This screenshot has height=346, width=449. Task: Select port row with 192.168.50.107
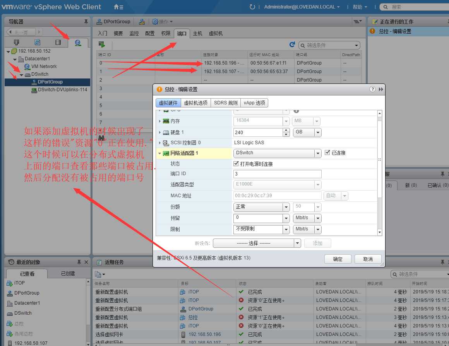pyautogui.click(x=229, y=71)
